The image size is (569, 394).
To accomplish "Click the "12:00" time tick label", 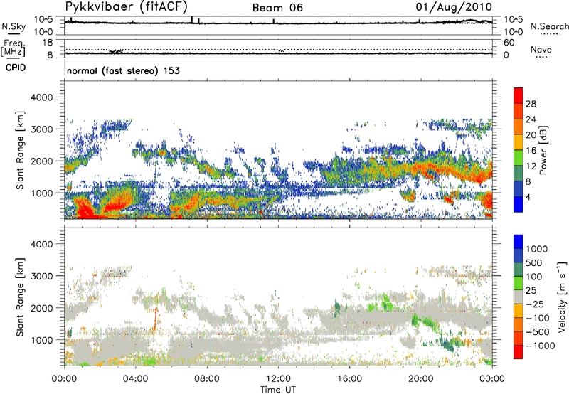I will tap(278, 379).
